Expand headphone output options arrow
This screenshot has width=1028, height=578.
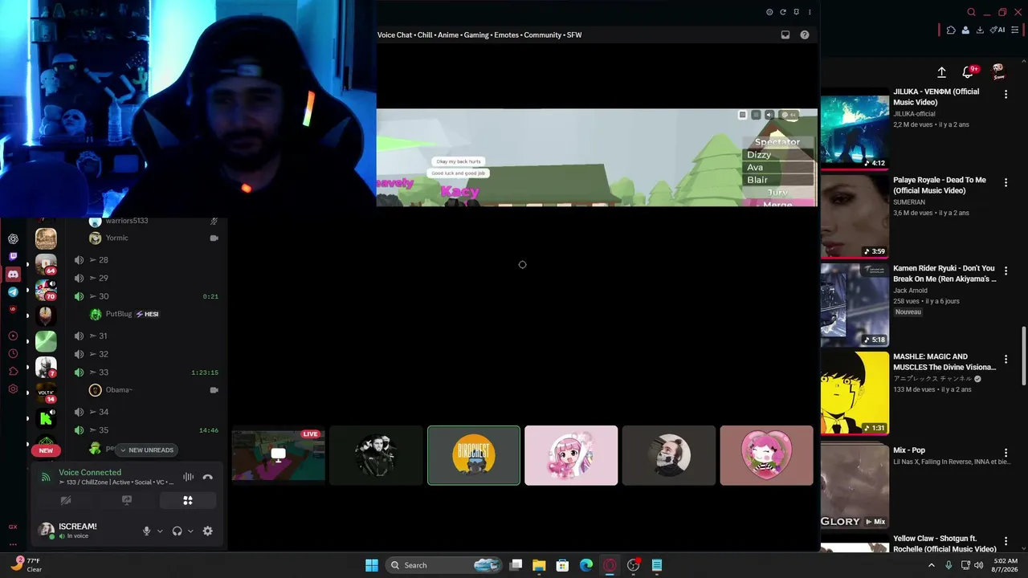pos(190,531)
